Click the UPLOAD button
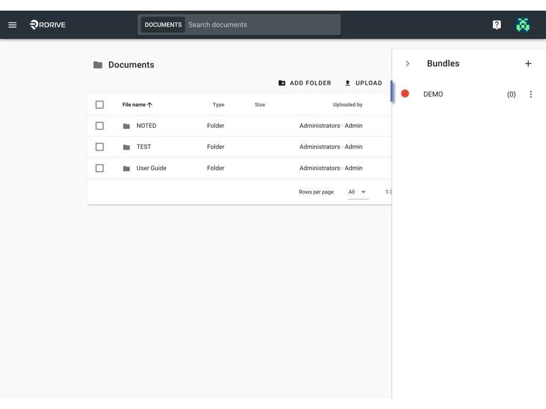The width and height of the screenshot is (546, 409). [x=363, y=83]
